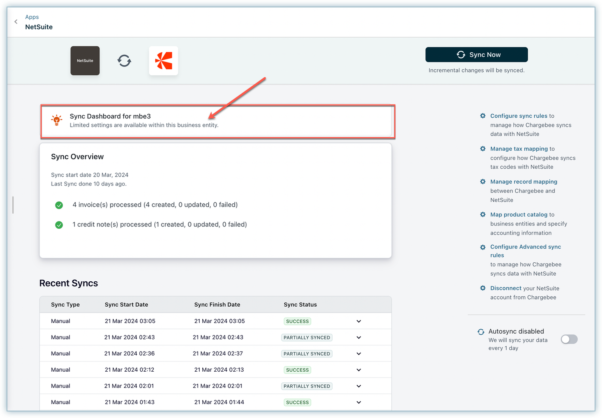Click the Chargebee orange logo tile

point(163,61)
